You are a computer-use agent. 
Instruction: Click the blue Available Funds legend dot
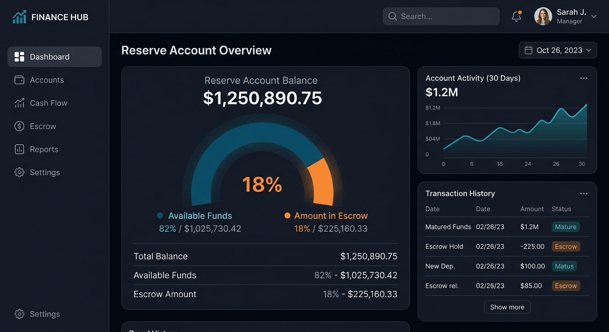pyautogui.click(x=160, y=215)
